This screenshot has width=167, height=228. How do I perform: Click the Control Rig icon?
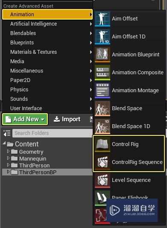click(103, 144)
